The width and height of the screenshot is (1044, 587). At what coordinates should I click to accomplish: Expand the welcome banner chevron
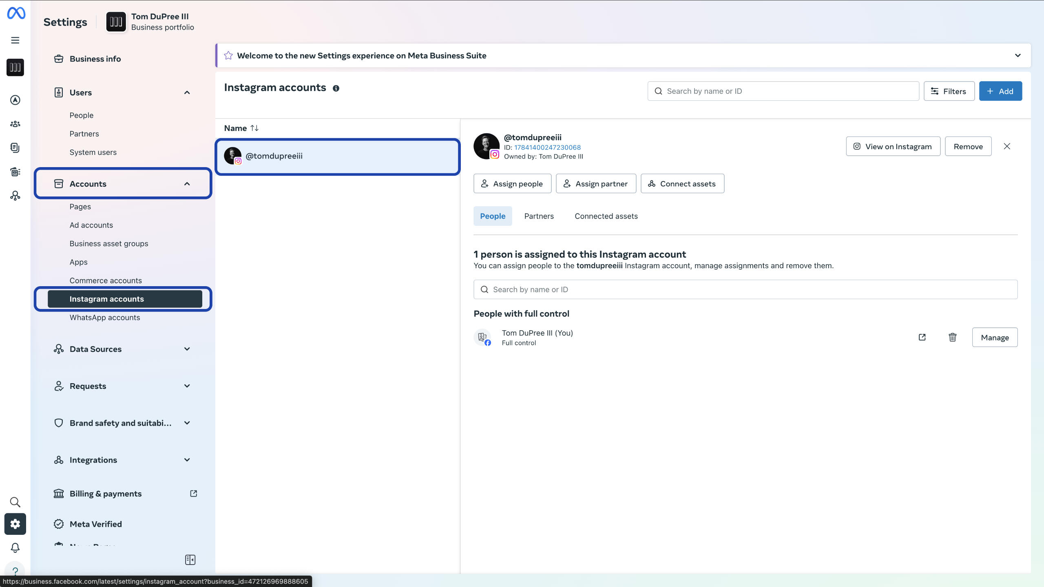coord(1017,55)
